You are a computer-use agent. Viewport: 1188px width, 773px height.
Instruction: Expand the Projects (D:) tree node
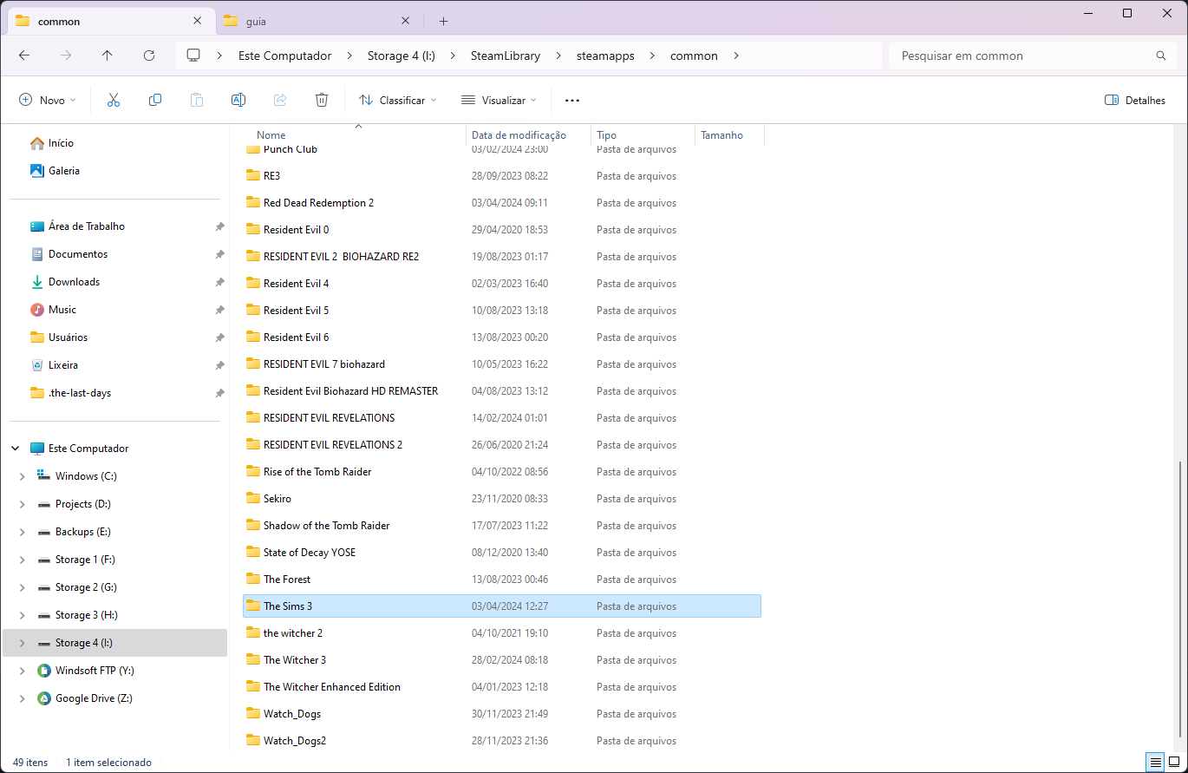pyautogui.click(x=23, y=504)
